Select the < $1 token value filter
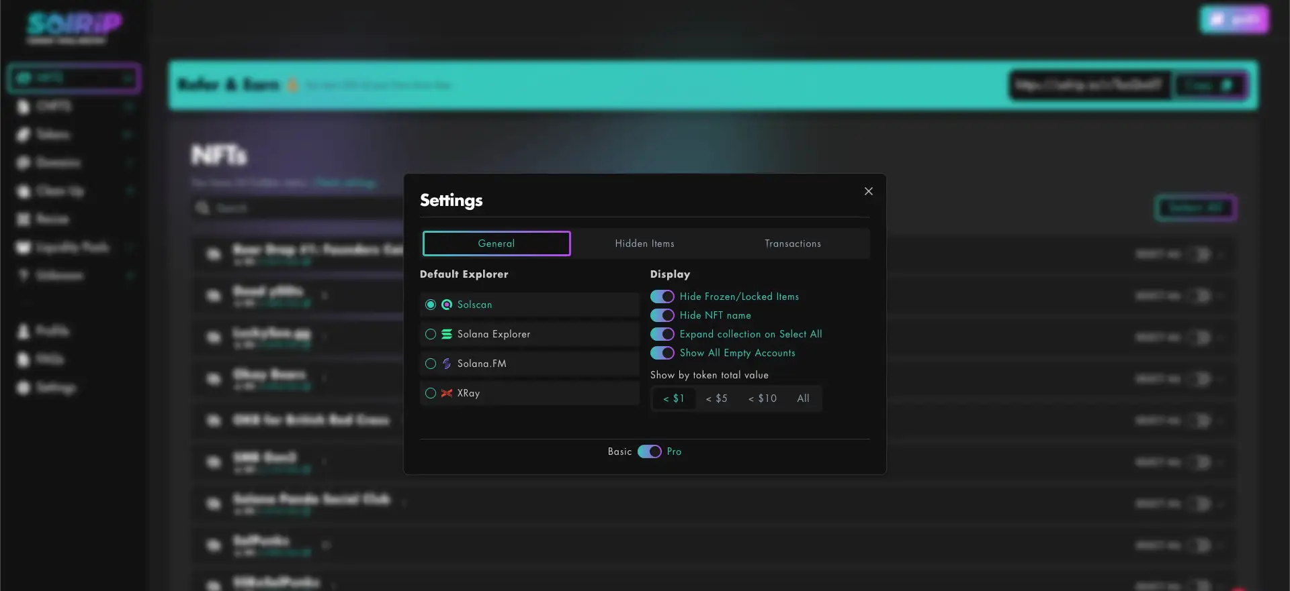The height and width of the screenshot is (591, 1290). click(x=674, y=398)
